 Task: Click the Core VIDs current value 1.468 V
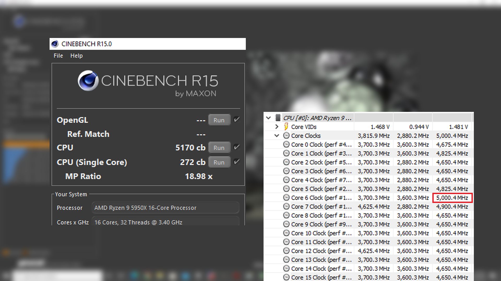point(380,127)
